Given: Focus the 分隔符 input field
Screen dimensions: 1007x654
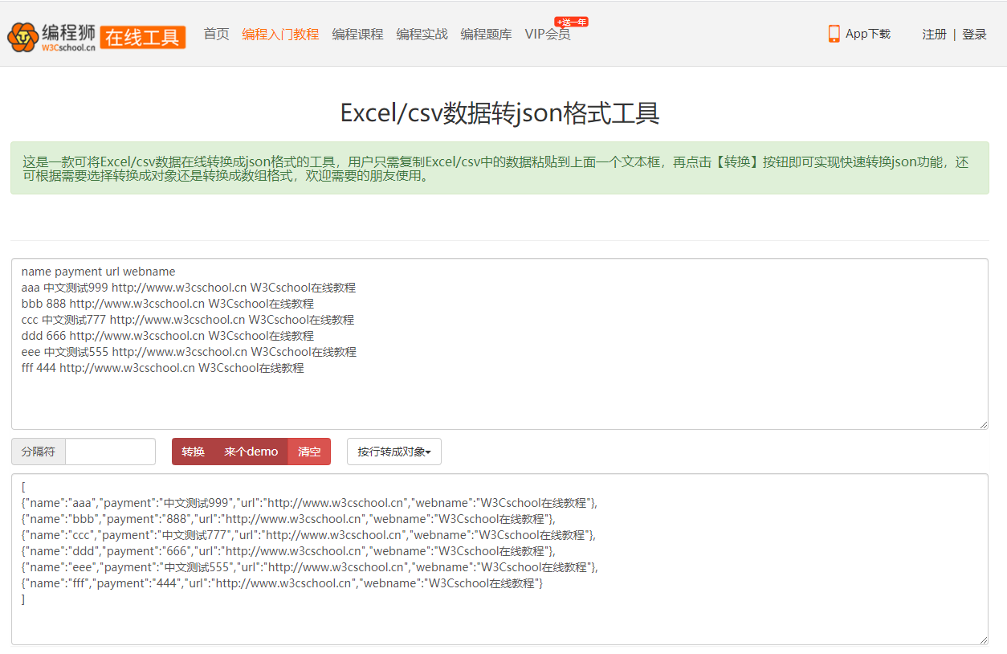Looking at the screenshot, I should point(110,452).
